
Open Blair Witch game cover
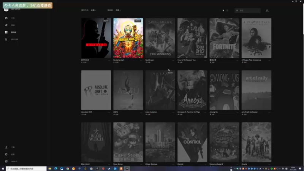click(x=96, y=142)
